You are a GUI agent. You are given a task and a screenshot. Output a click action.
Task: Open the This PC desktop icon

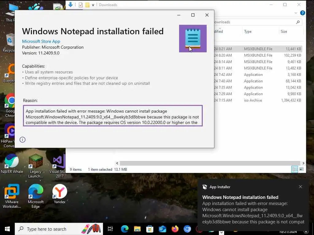point(10,13)
